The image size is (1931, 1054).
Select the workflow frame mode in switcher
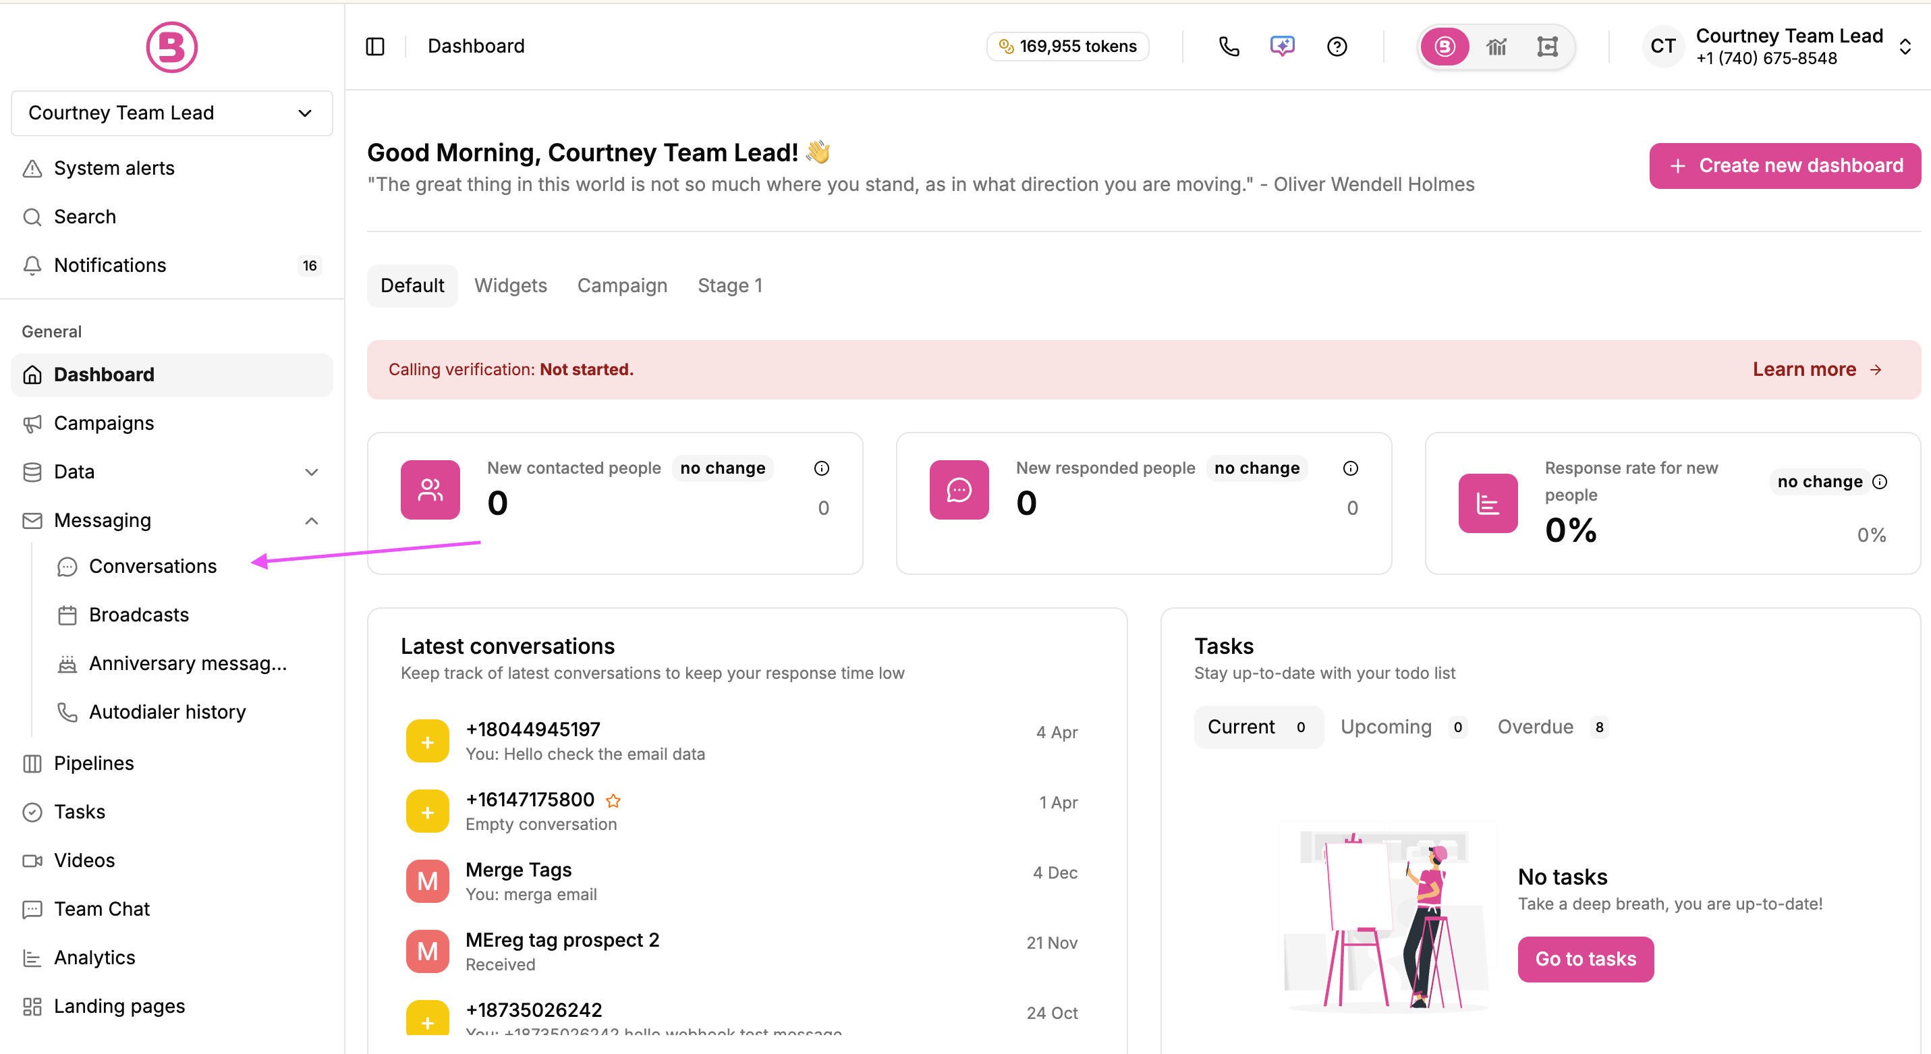[1547, 47]
